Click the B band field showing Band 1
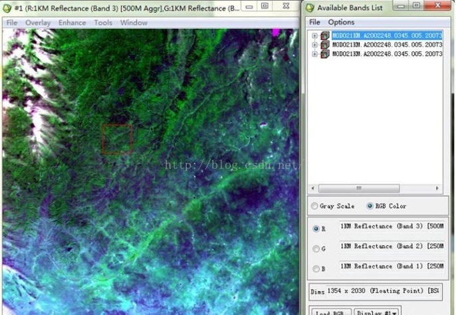The image size is (456, 315). coord(392,266)
